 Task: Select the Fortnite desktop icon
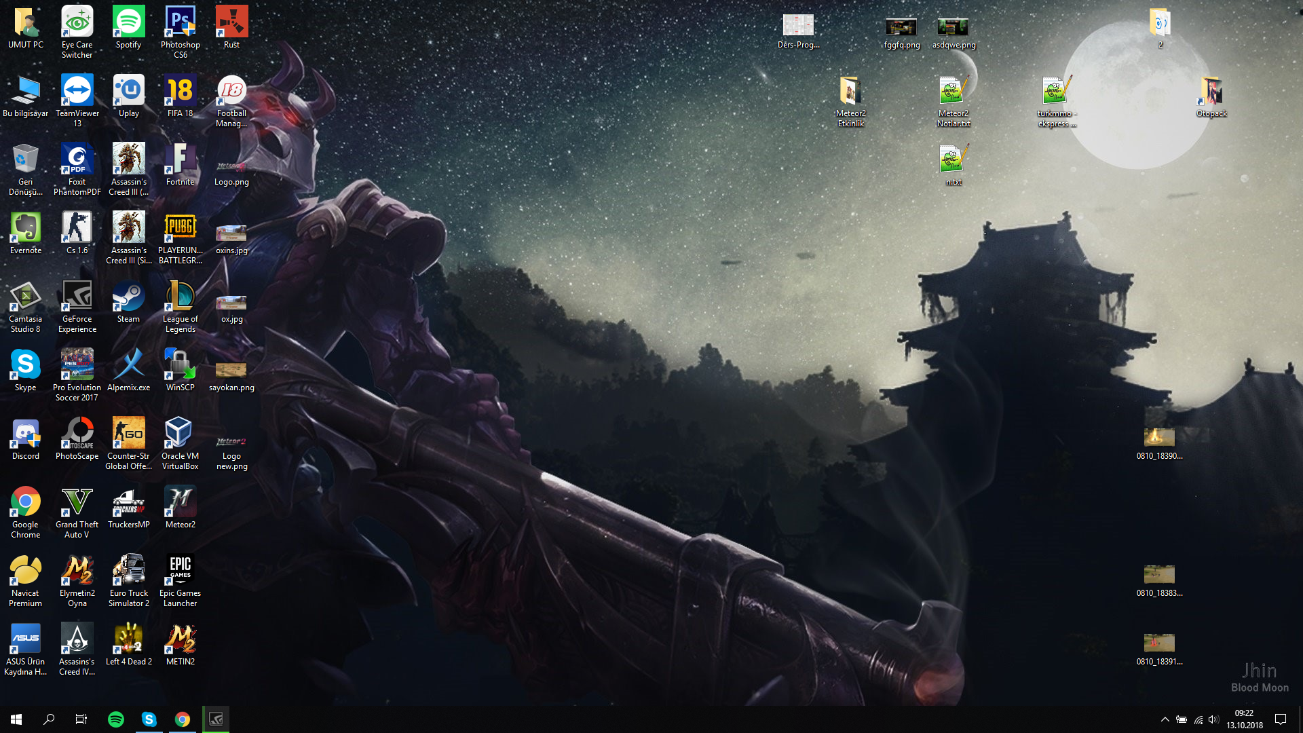[180, 164]
